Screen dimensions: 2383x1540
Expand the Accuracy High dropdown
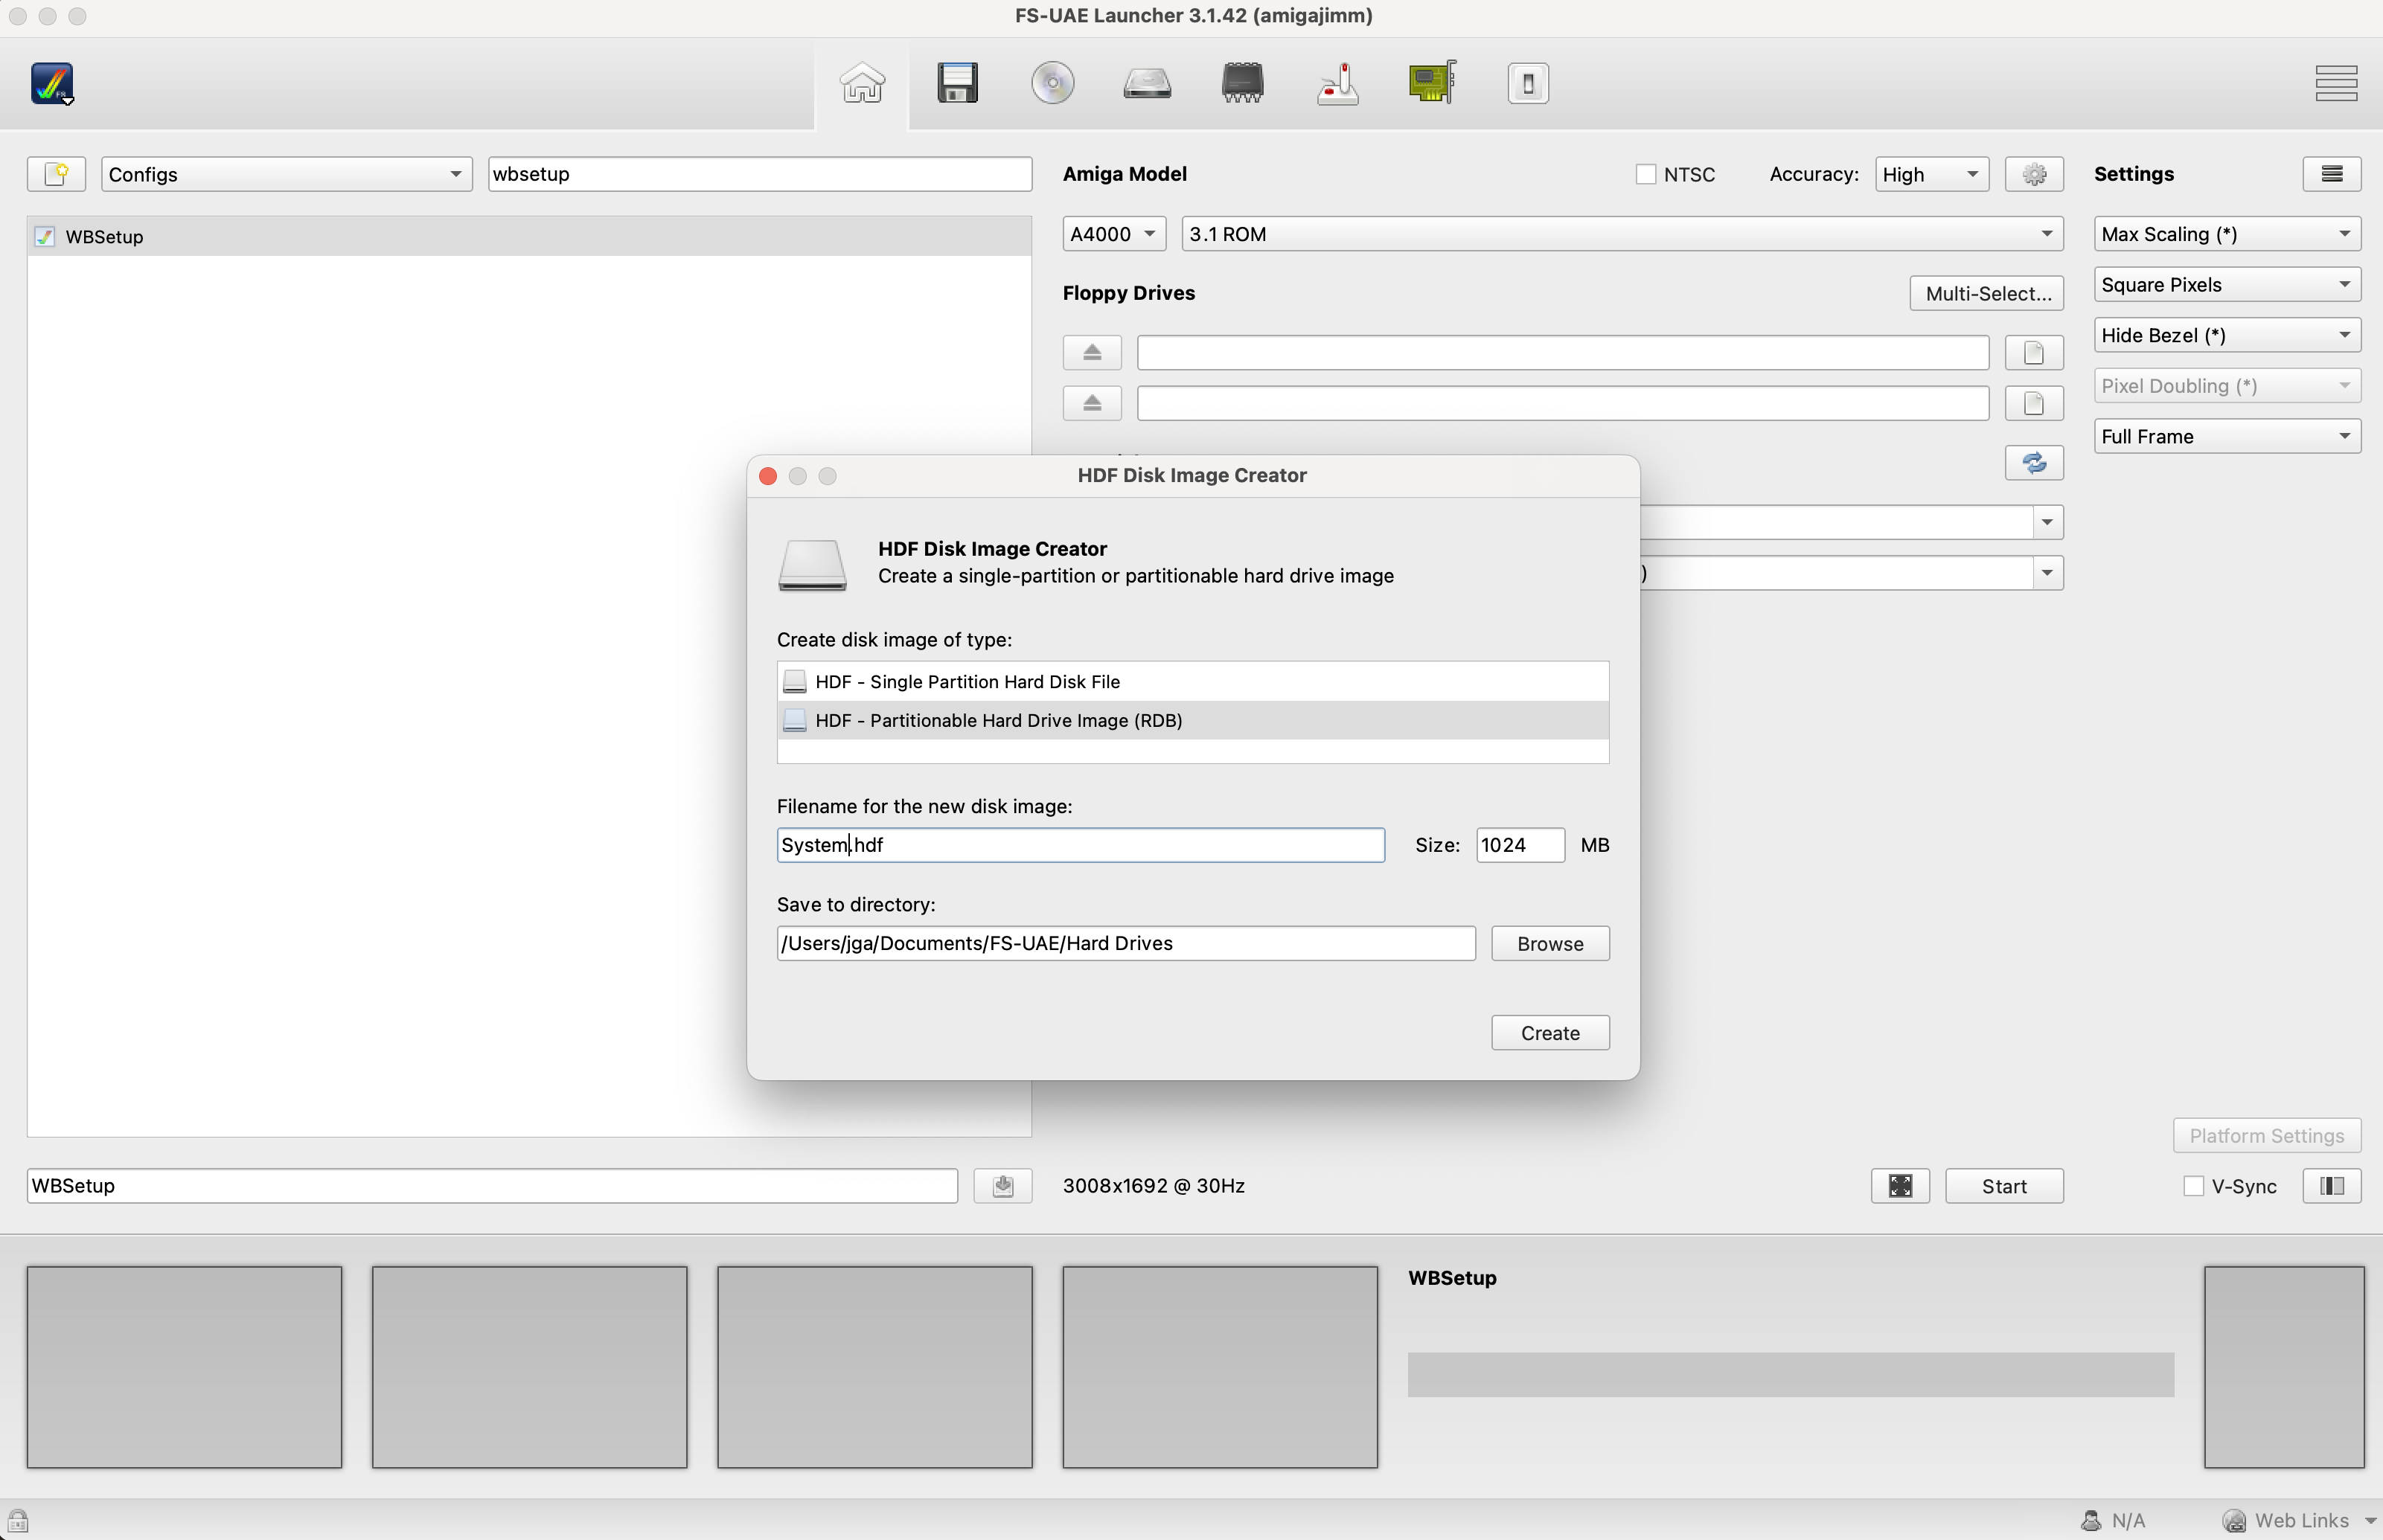(1930, 175)
